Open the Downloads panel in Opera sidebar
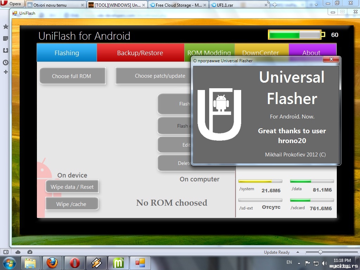This screenshot has width=360, height=270. [x=6, y=50]
